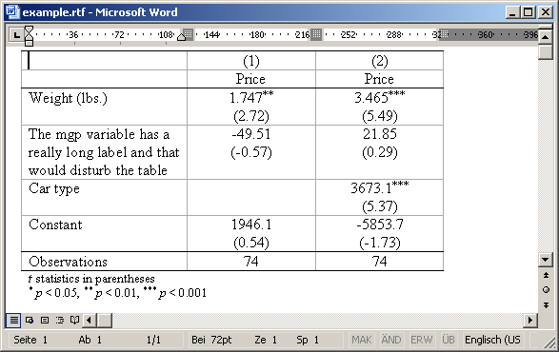Toggle ÜB overtype mode in status bar
559x352 pixels.
pyautogui.click(x=449, y=340)
